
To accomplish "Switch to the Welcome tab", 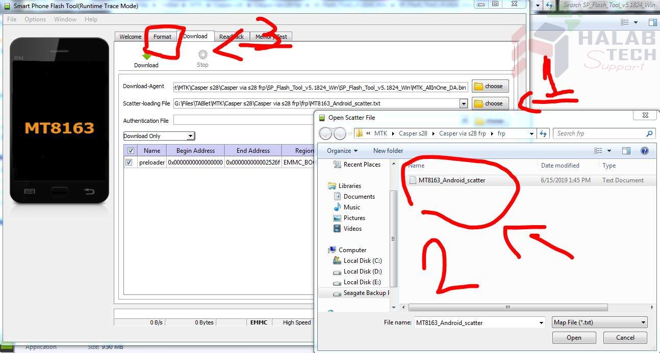I will click(x=130, y=37).
